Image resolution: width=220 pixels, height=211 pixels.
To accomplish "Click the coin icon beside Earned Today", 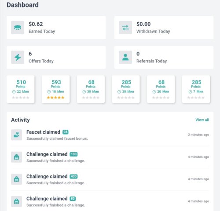I will (18, 28).
